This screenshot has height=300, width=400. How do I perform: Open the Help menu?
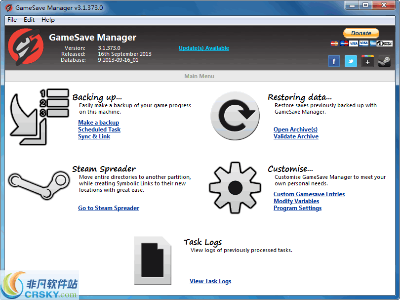48,20
